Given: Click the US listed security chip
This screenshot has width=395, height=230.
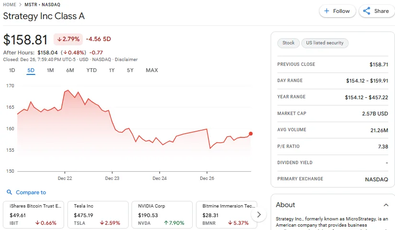Looking at the screenshot, I should (325, 43).
